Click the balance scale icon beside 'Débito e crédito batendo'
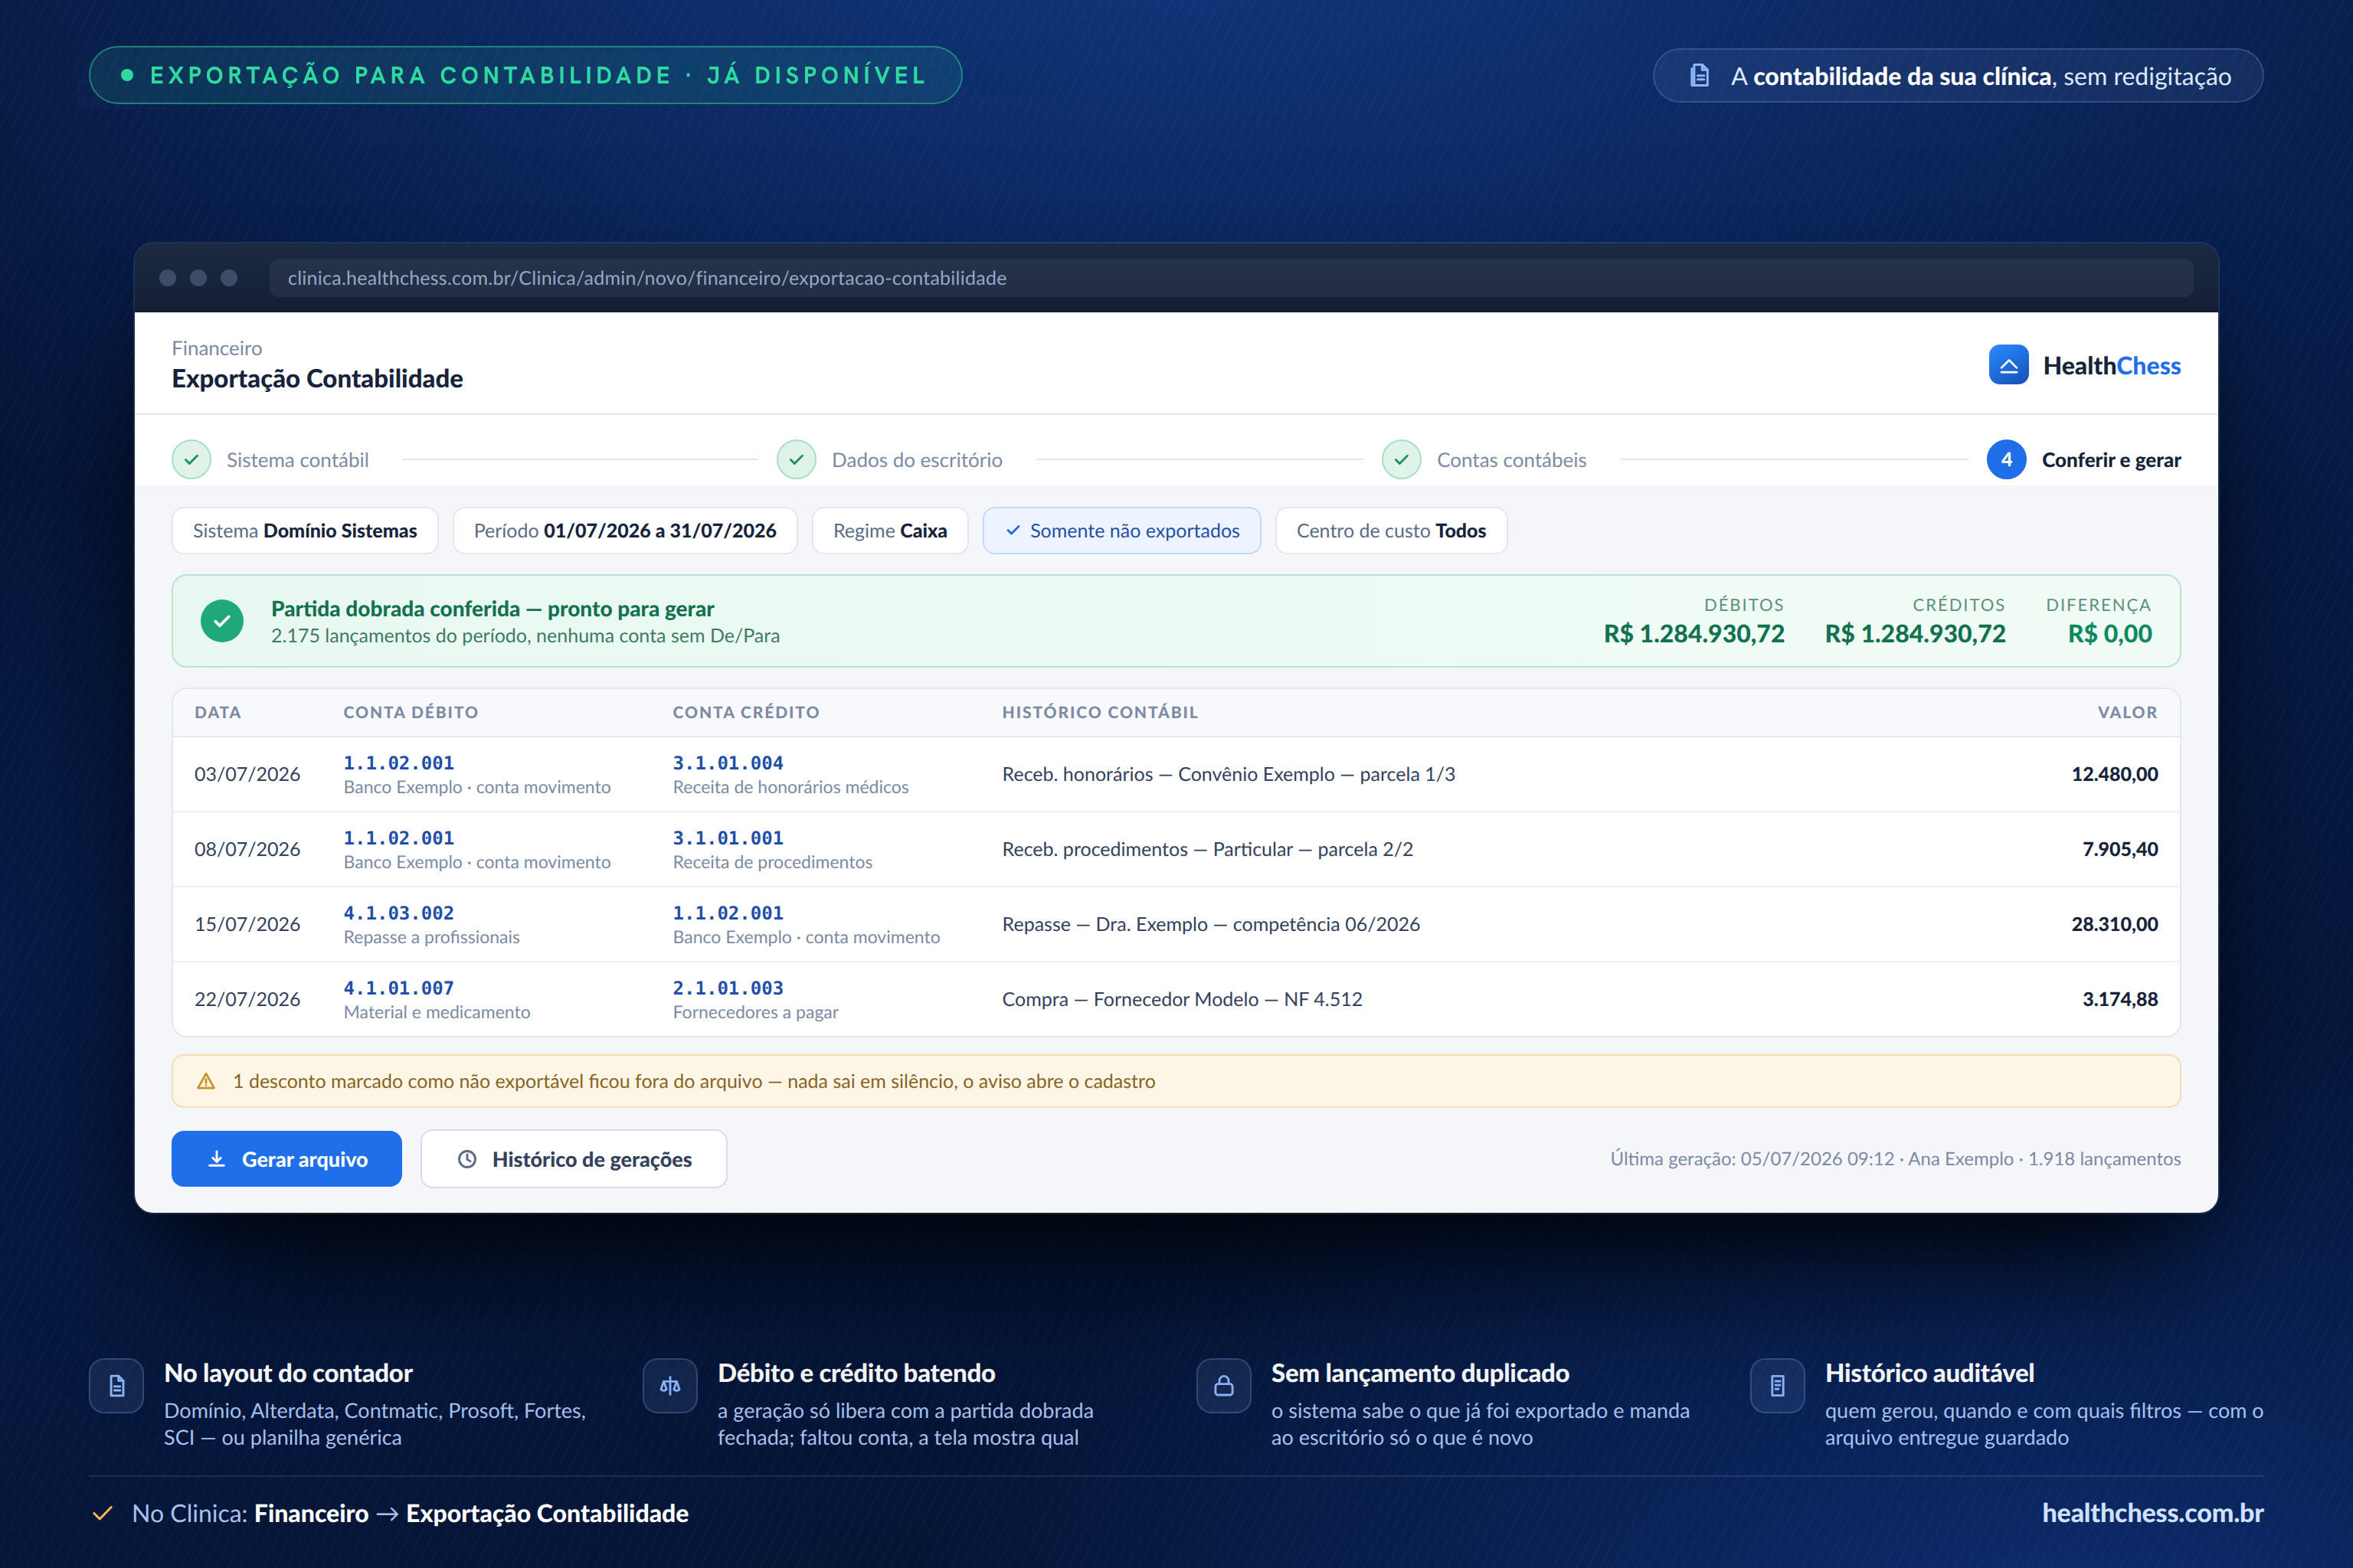Screen dimensions: 2353x1568 669,1385
